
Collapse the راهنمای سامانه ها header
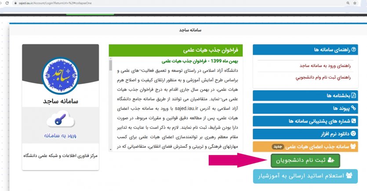(325, 50)
